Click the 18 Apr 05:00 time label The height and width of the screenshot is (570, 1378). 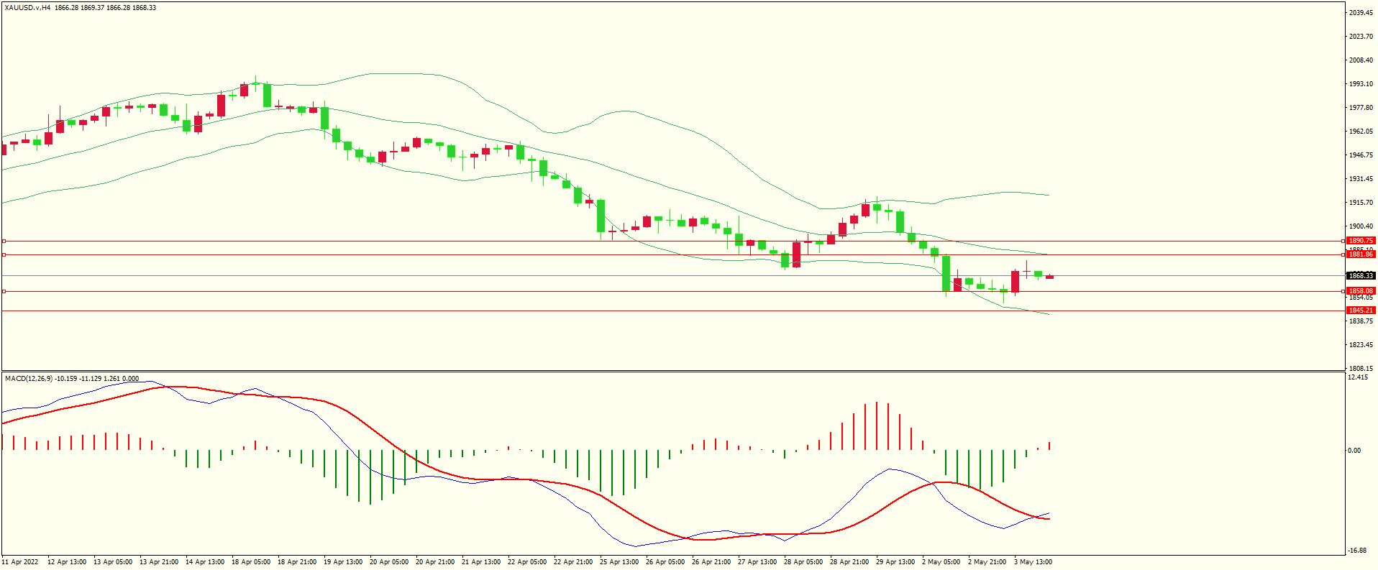[x=251, y=562]
